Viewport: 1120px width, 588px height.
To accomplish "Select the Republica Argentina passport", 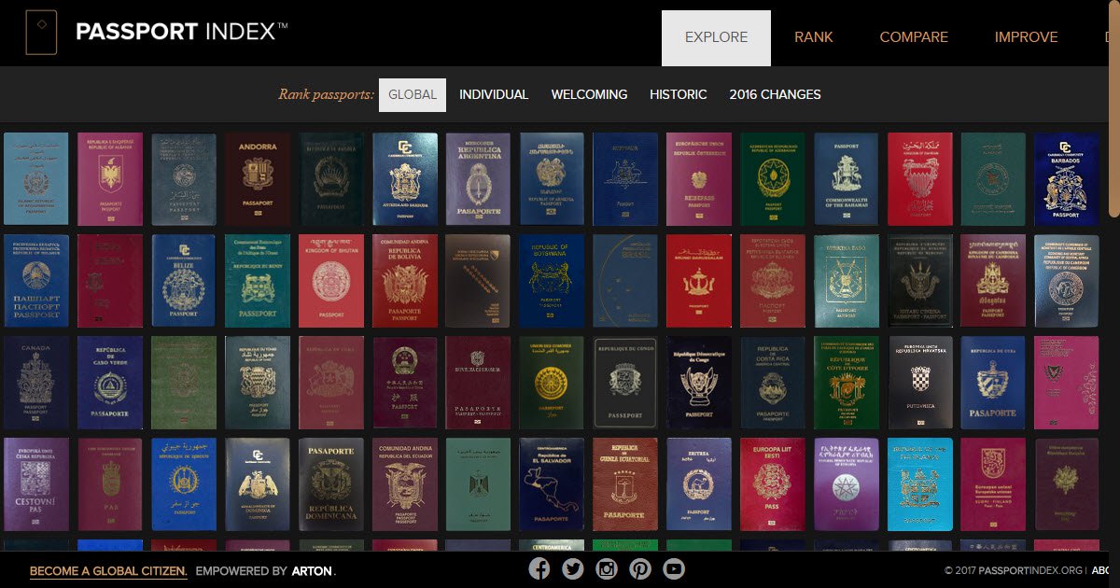I will tap(479, 179).
